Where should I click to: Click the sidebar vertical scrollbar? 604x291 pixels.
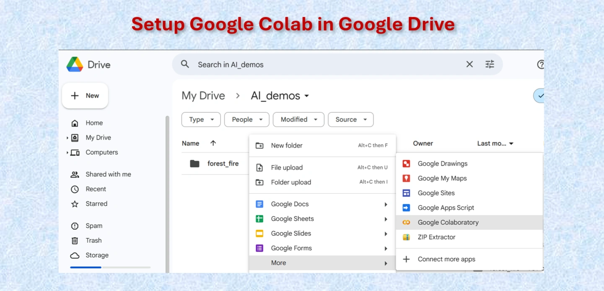(x=167, y=194)
